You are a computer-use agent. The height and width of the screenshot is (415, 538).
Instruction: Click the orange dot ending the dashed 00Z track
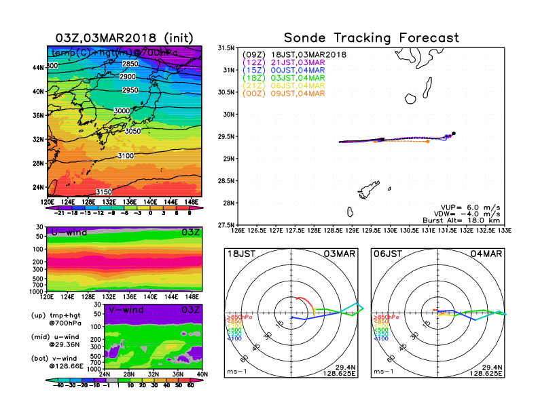[x=428, y=142]
